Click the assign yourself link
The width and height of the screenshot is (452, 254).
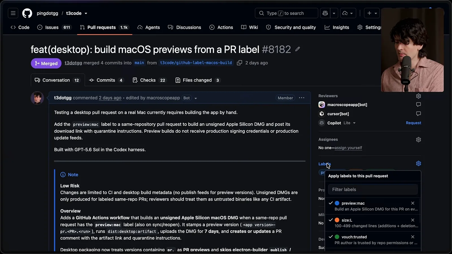(x=348, y=148)
